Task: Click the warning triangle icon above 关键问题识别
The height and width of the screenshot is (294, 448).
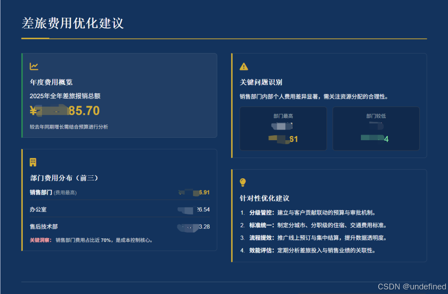Action: (243, 66)
